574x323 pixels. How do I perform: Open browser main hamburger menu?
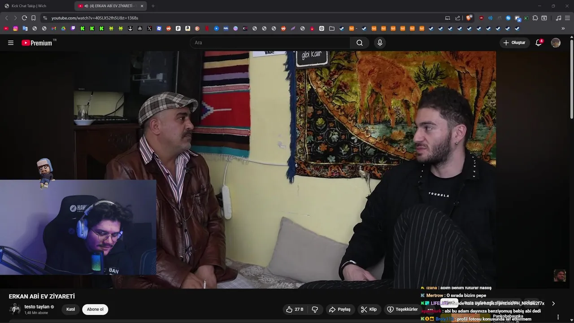coord(567,18)
